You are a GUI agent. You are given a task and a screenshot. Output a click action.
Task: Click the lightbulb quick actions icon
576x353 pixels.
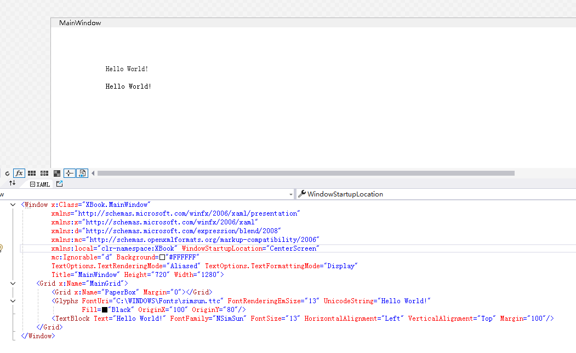tap(1, 248)
